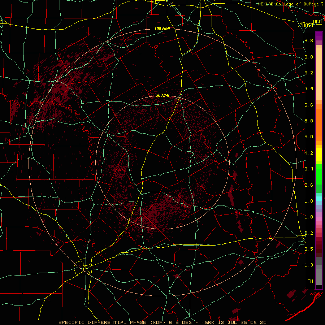Click the 6.6 legend value
Viewport: 325px width, 325px height.
(x=309, y=105)
